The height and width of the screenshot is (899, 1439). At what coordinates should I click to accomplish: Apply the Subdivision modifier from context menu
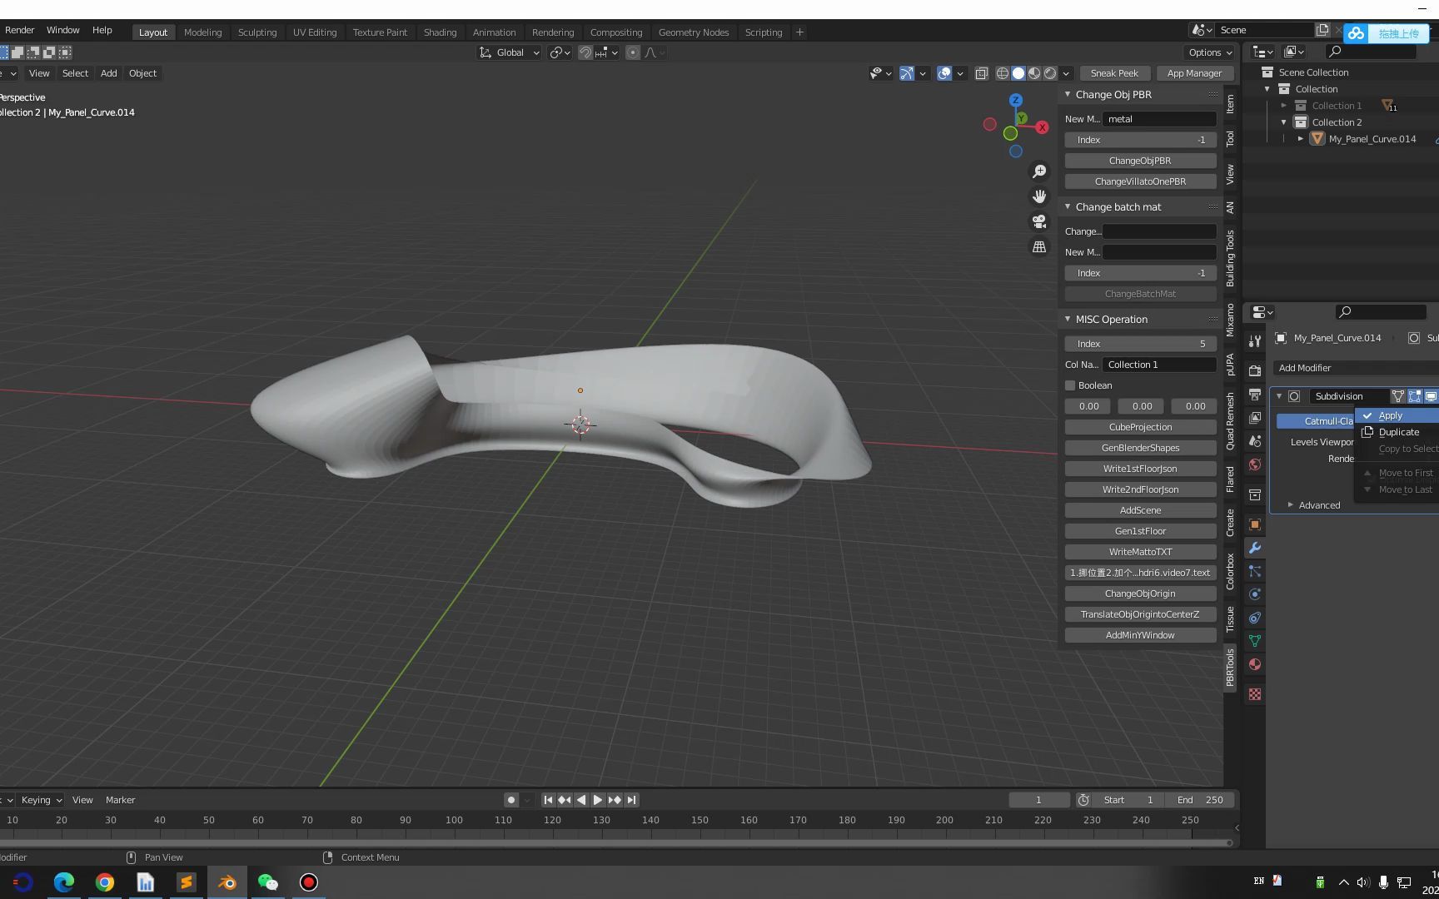[1389, 415]
